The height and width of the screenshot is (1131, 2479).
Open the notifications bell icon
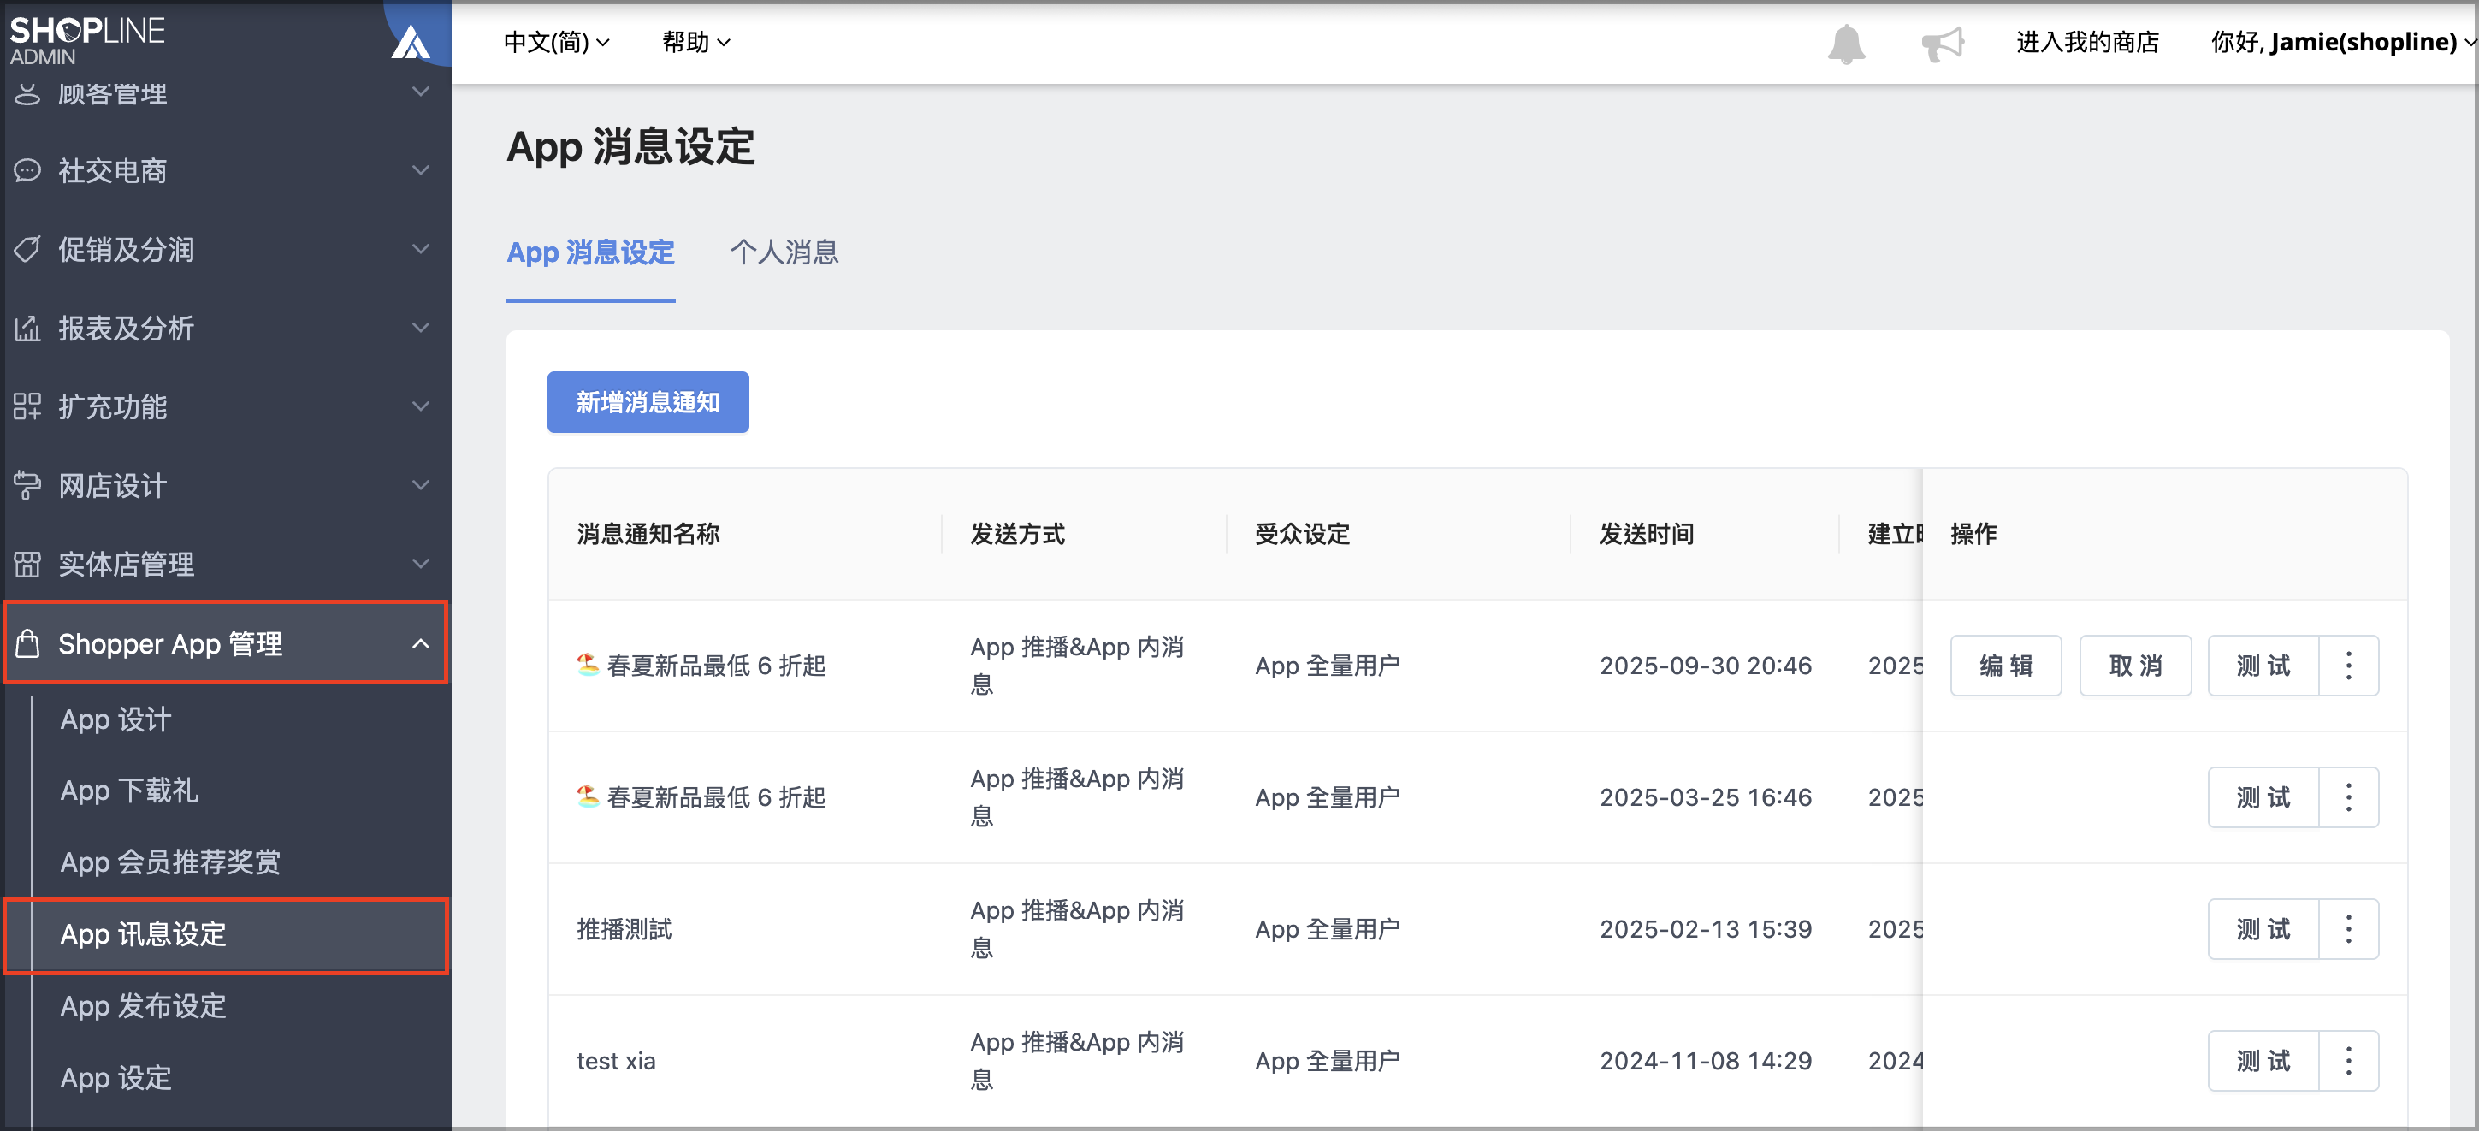click(1846, 44)
